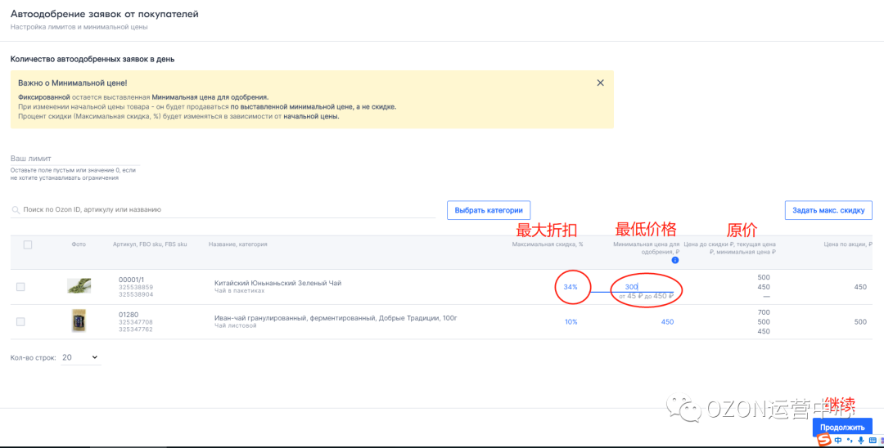Viewport: 884px width, 448px height.
Task: Click the 450 minimum price for Иван-чай
Action: (668, 322)
